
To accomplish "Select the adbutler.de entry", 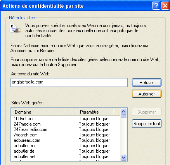I will pyautogui.click(x=66, y=151).
